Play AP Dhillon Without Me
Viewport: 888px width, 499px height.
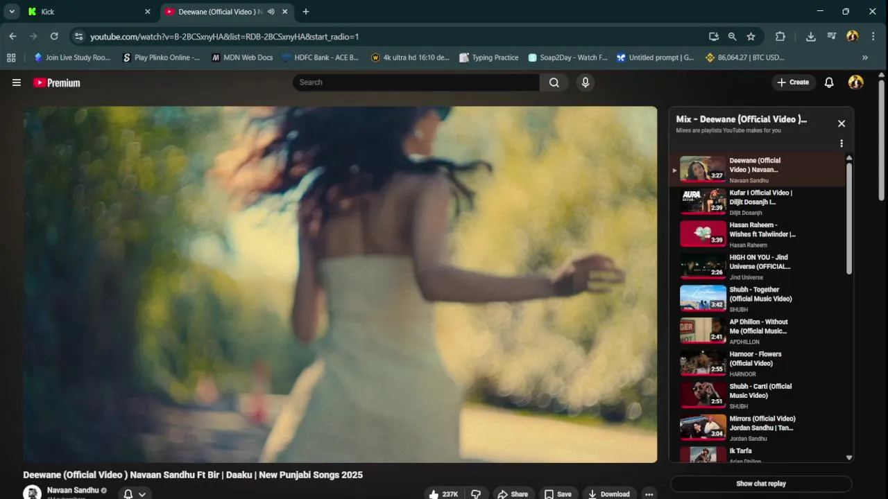[x=758, y=331]
